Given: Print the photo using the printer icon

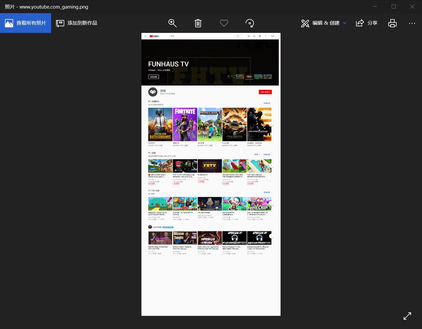Looking at the screenshot, I should [x=392, y=23].
